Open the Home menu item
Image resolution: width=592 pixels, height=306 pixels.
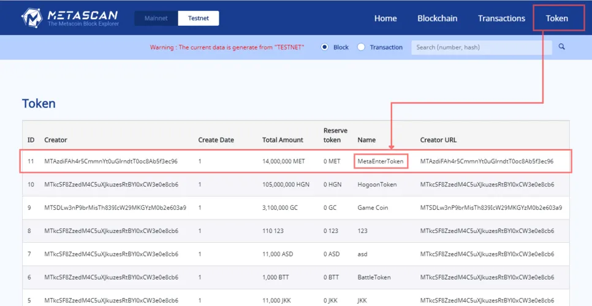pos(385,18)
